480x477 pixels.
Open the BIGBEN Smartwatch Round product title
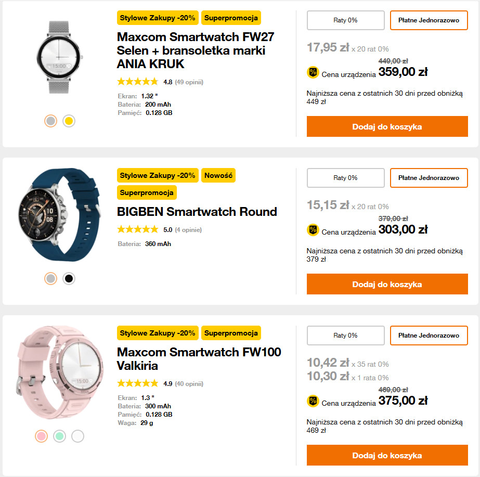click(197, 212)
